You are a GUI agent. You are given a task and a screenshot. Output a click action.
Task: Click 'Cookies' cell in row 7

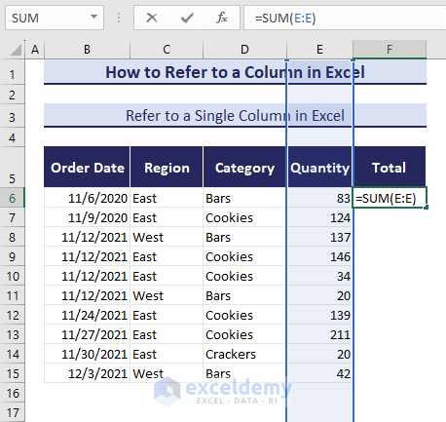(x=244, y=217)
